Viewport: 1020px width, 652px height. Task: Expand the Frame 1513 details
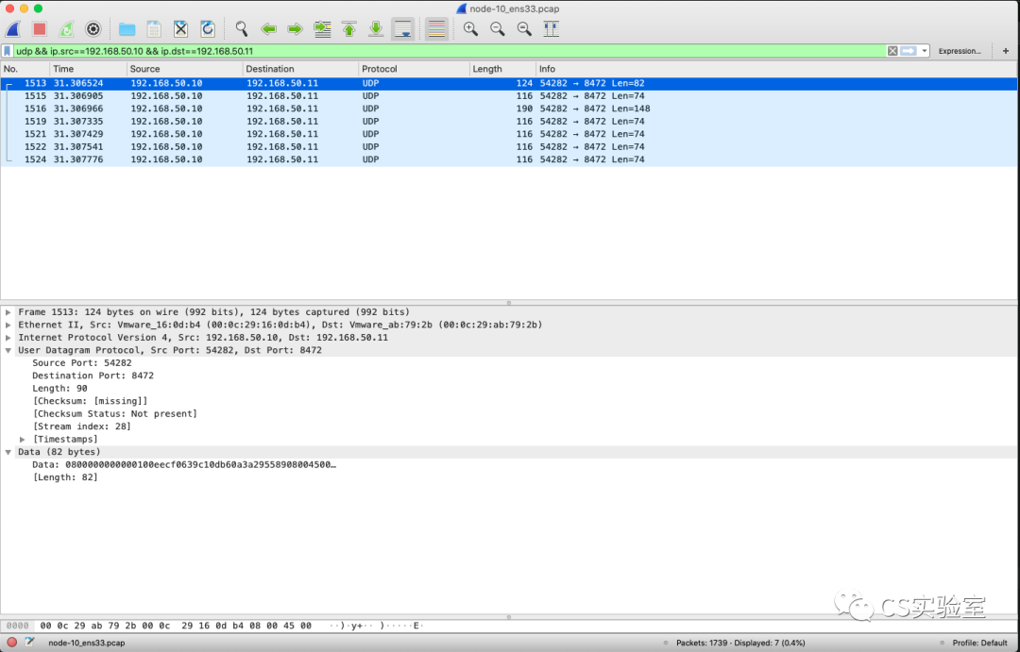coord(8,312)
